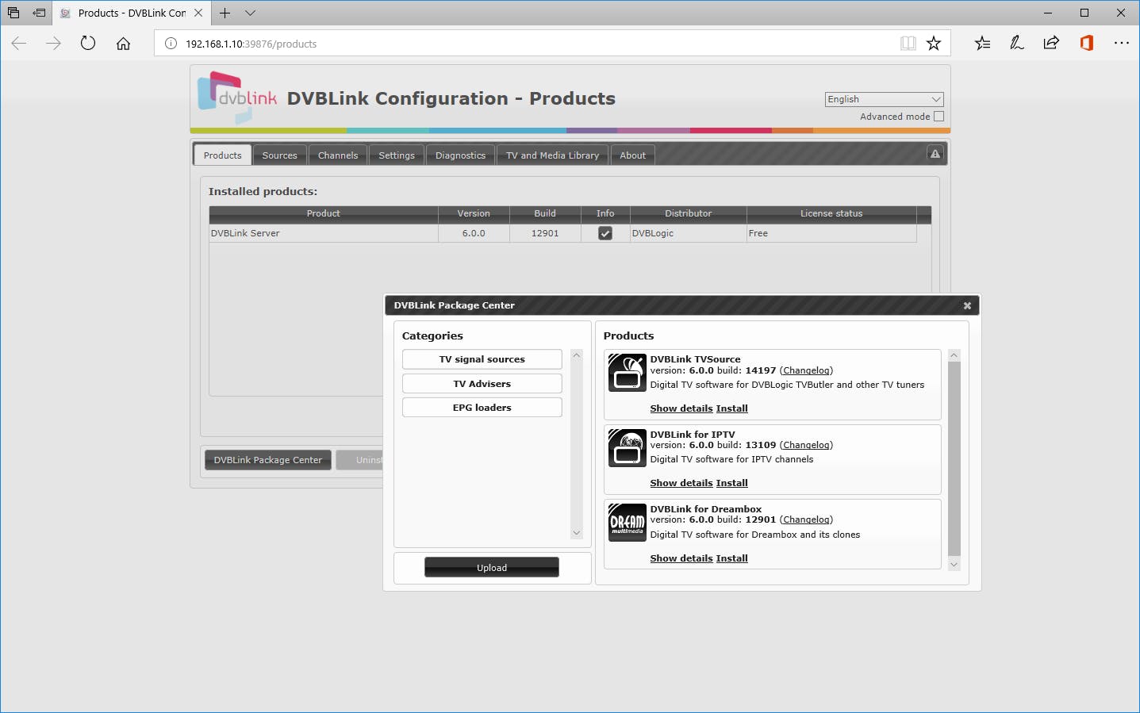Screen dimensions: 1140x713
Task: Click the Distributor column header
Action: point(689,213)
